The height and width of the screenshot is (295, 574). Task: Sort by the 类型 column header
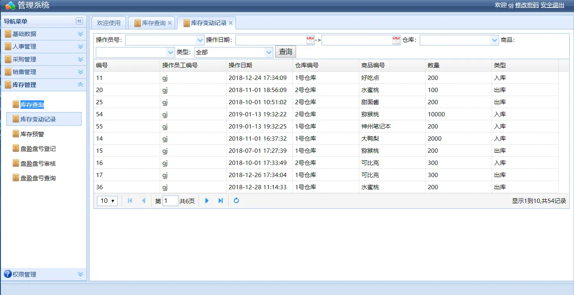coord(525,65)
